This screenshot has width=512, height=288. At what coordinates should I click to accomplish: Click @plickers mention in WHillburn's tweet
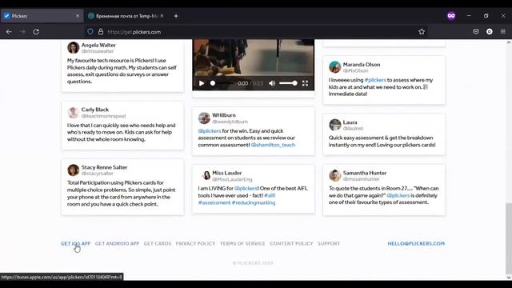[x=210, y=131]
